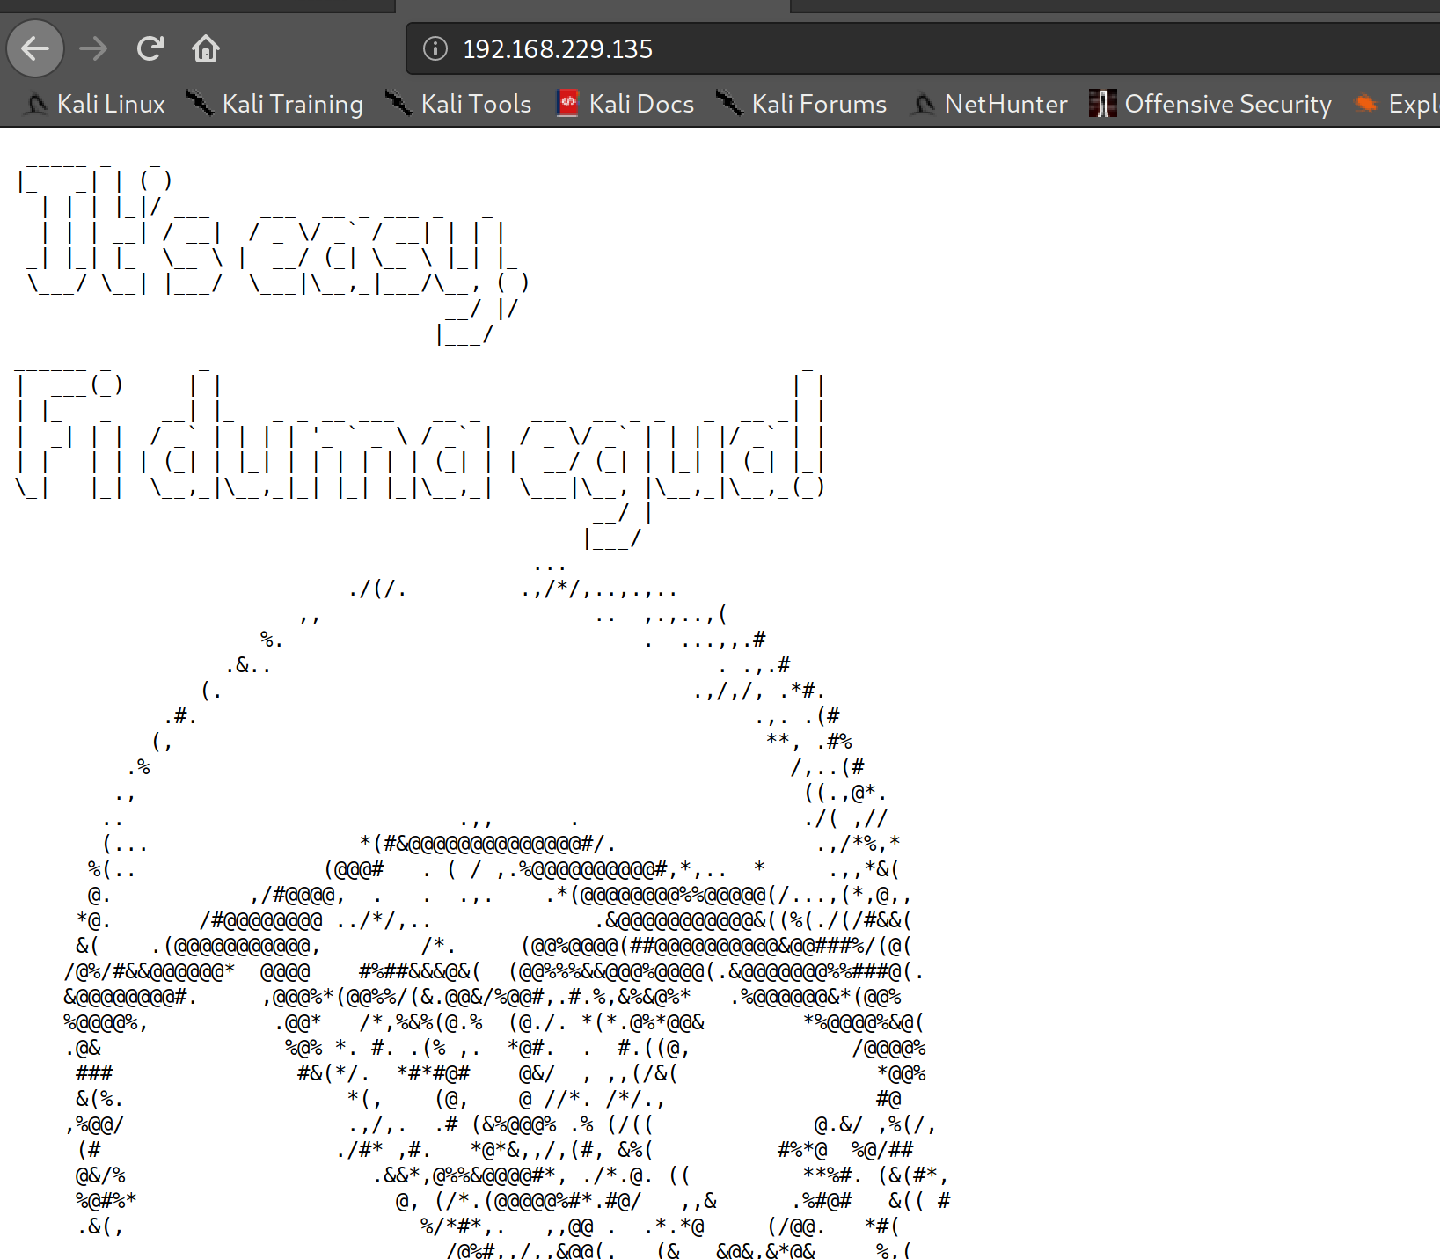
Task: Reload the current page
Action: pyautogui.click(x=150, y=48)
